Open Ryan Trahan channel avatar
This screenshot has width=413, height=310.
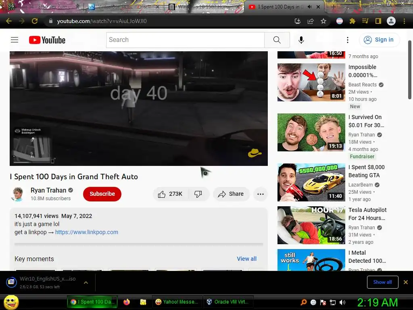(18, 194)
